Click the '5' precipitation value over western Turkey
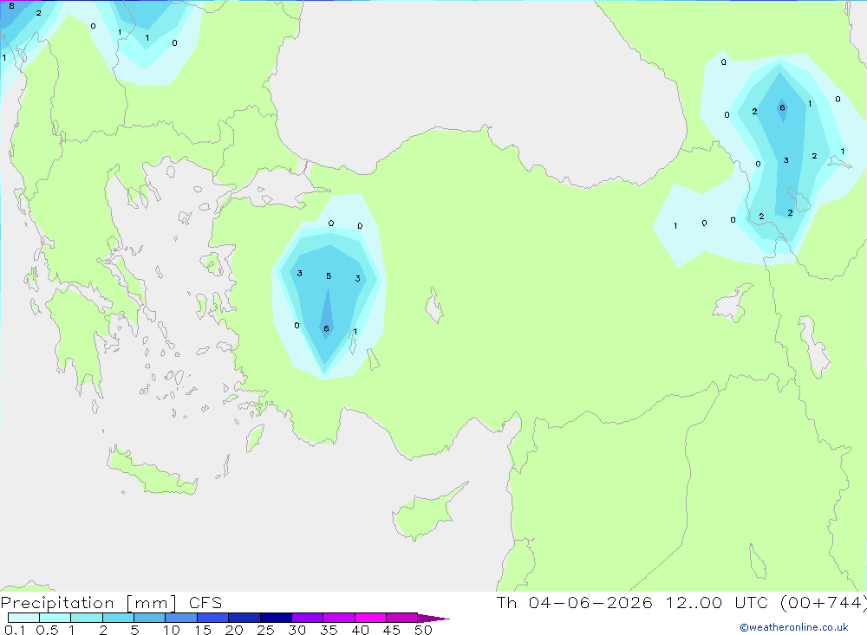 [329, 275]
